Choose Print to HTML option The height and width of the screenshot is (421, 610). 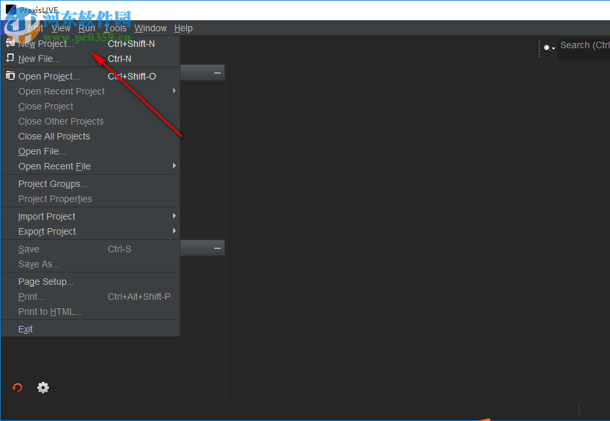(x=50, y=312)
